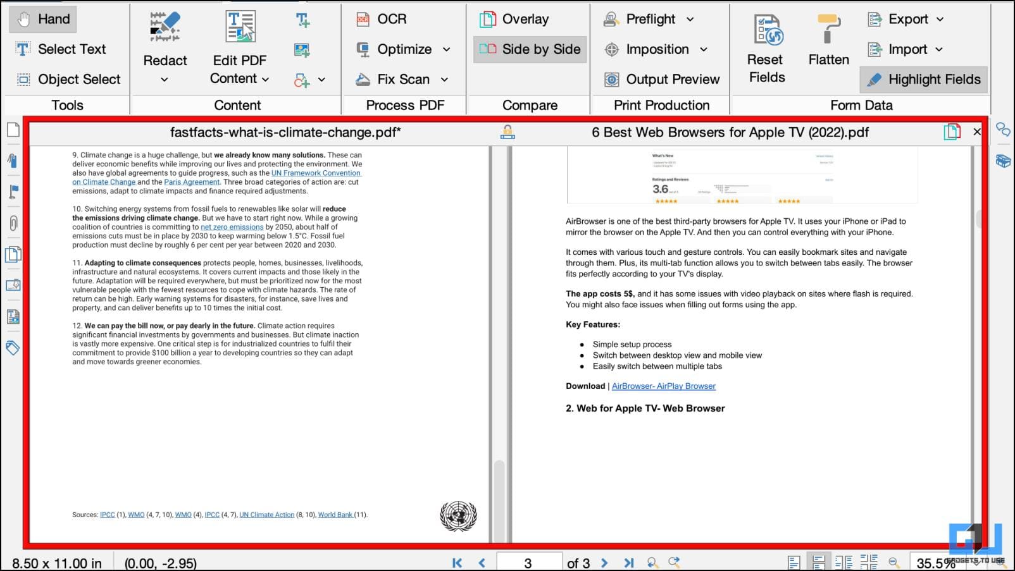Image resolution: width=1015 pixels, height=571 pixels.
Task: Expand the Redact dropdown arrow
Action: coord(165,80)
